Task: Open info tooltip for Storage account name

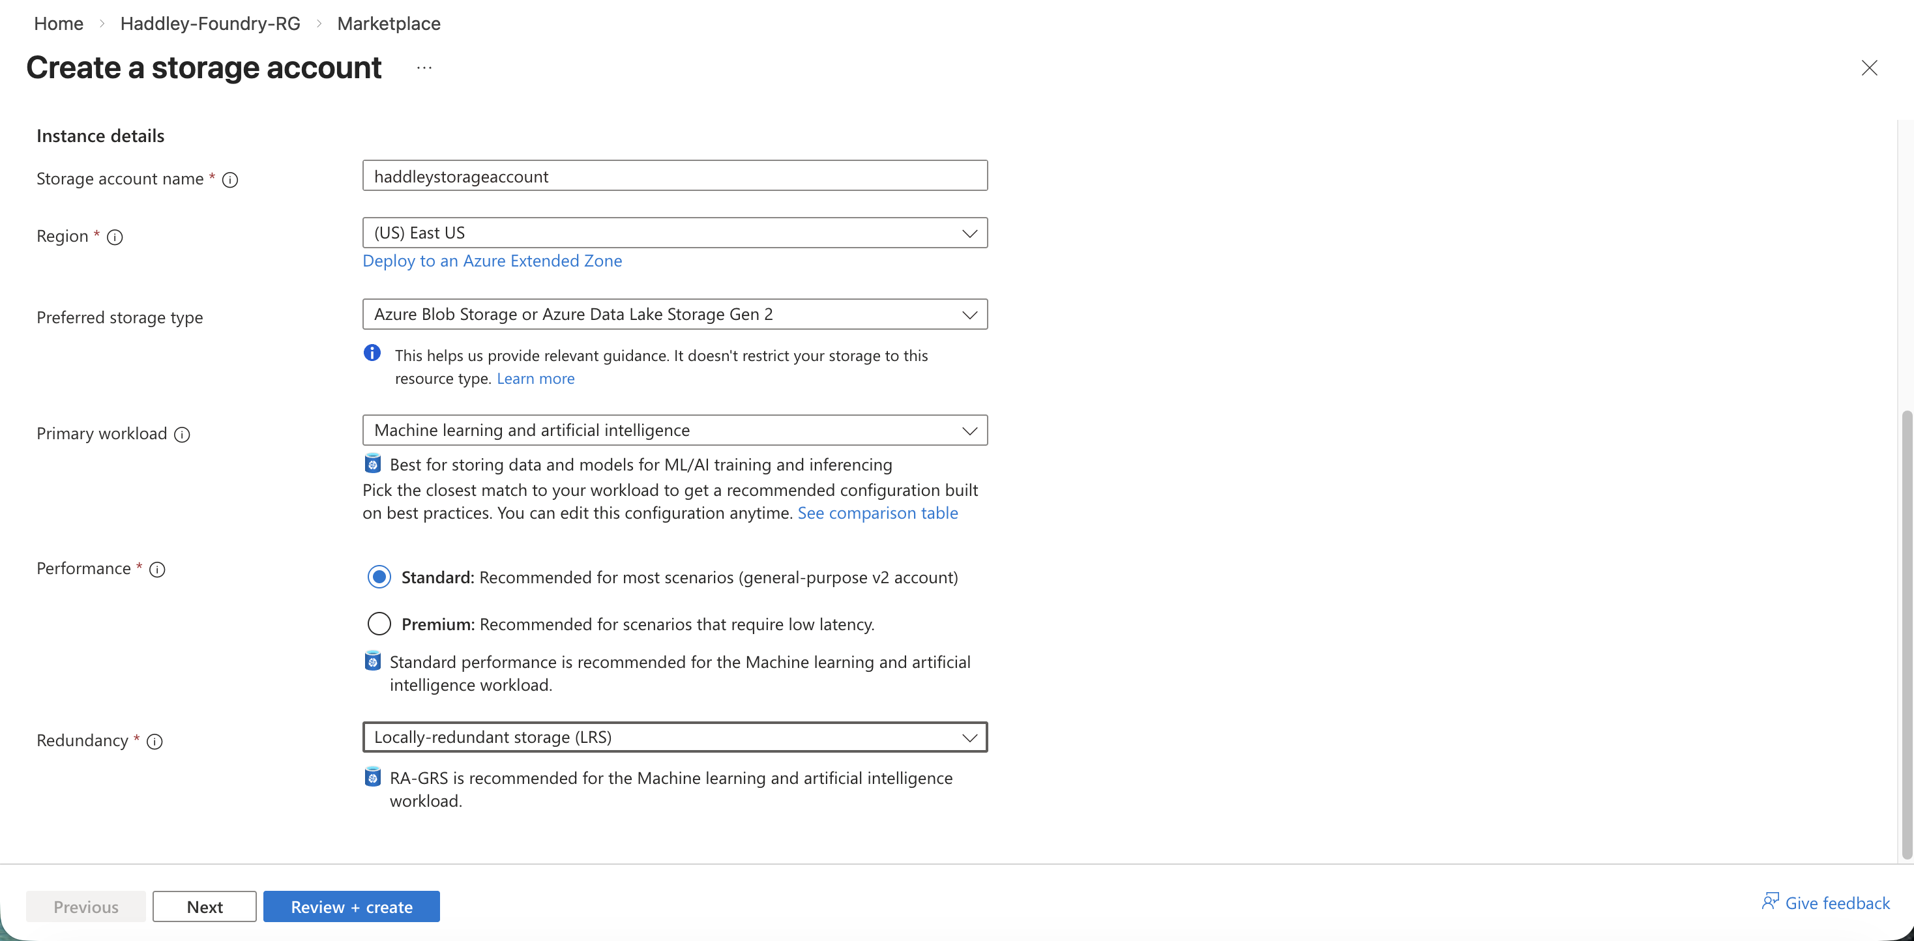Action: coord(230,180)
